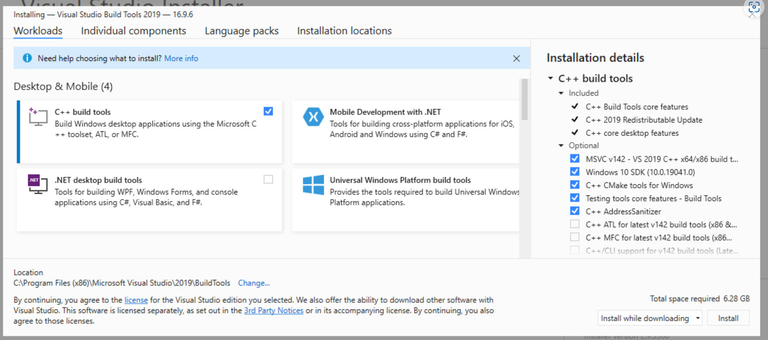The height and width of the screenshot is (340, 768).
Task: Click the workloads list vertical scrollbar
Action: point(524,100)
